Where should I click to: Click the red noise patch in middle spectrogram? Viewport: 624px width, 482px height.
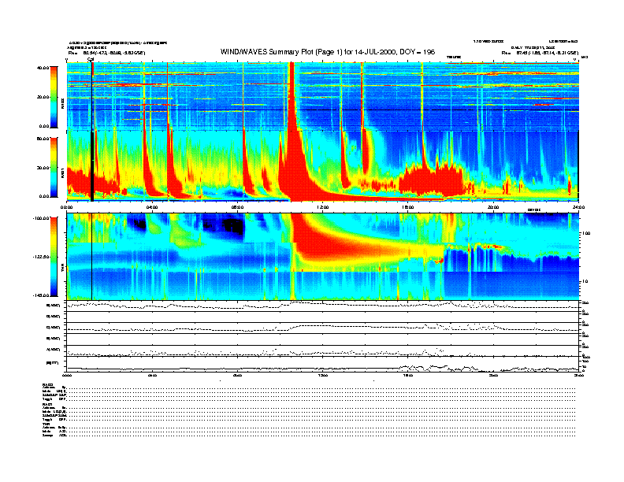point(432,181)
